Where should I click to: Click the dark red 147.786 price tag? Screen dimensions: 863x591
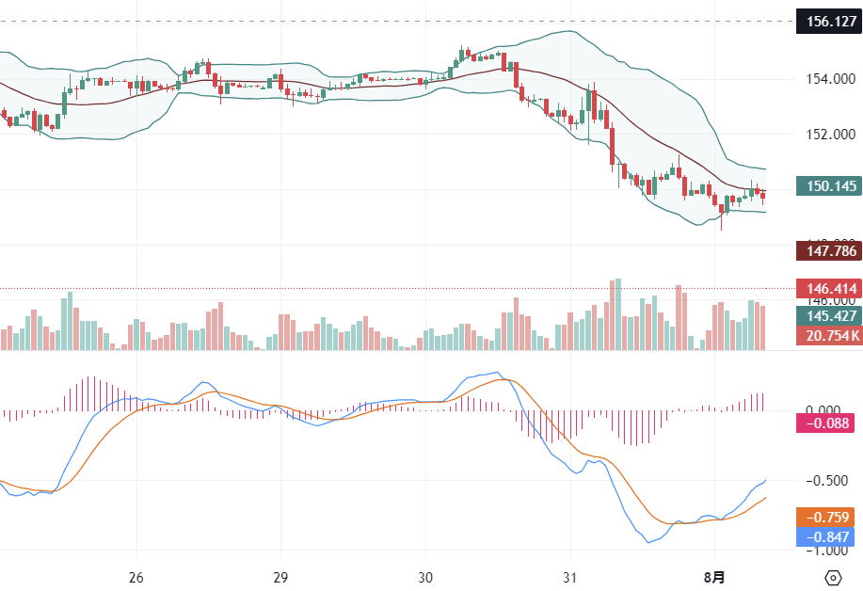point(828,251)
